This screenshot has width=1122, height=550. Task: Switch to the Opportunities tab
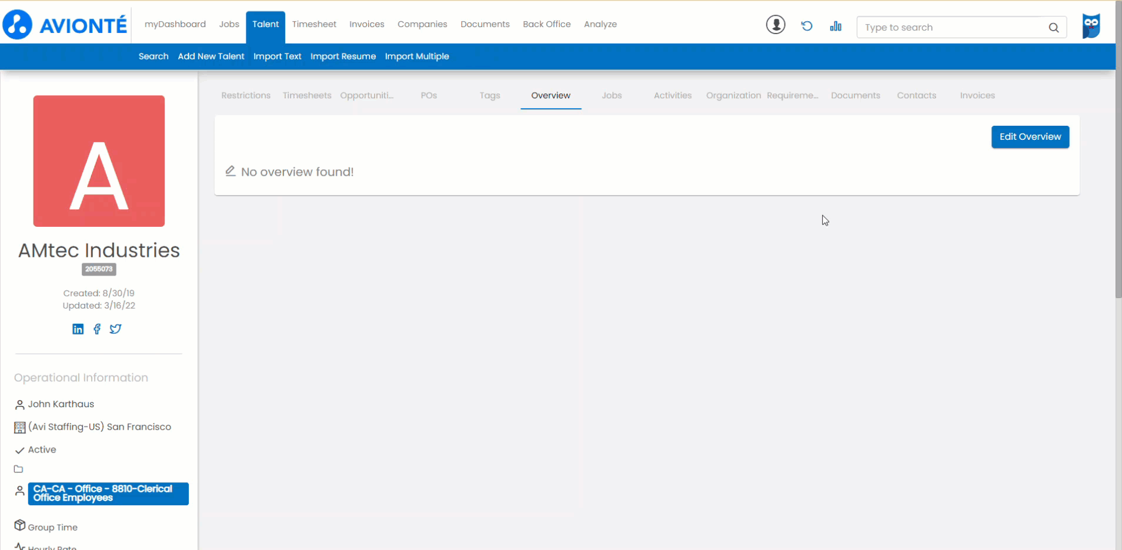point(367,95)
